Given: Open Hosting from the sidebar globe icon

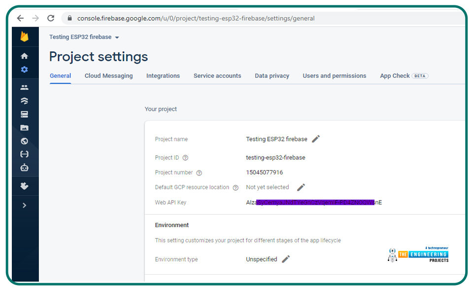Looking at the screenshot, I should point(24,141).
